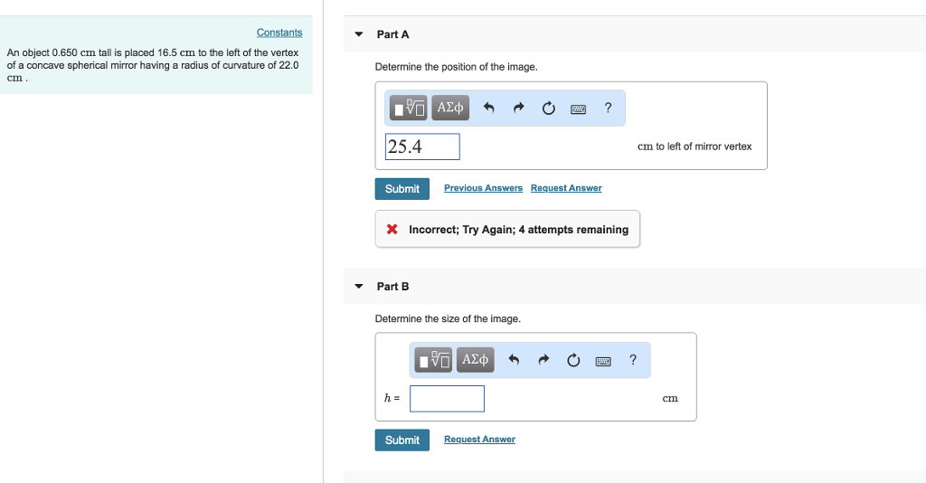Reset the Part A answer field

pos(548,109)
